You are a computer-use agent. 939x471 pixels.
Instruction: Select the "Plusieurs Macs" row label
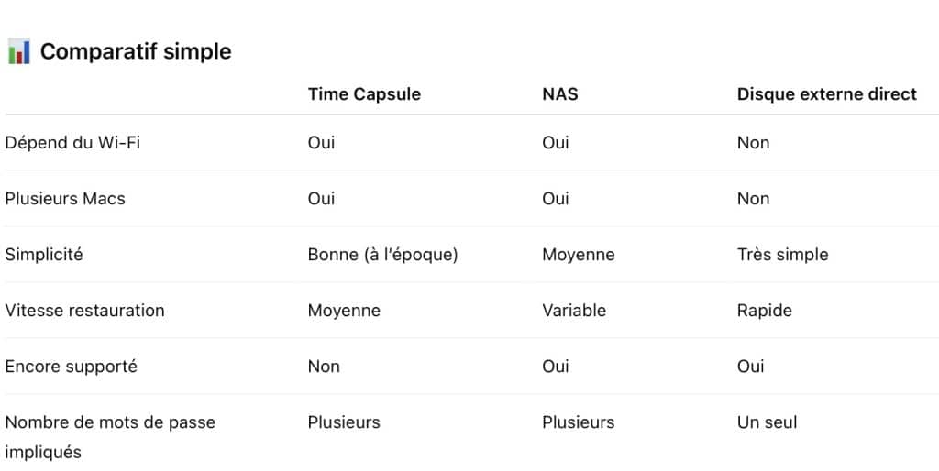click(65, 198)
